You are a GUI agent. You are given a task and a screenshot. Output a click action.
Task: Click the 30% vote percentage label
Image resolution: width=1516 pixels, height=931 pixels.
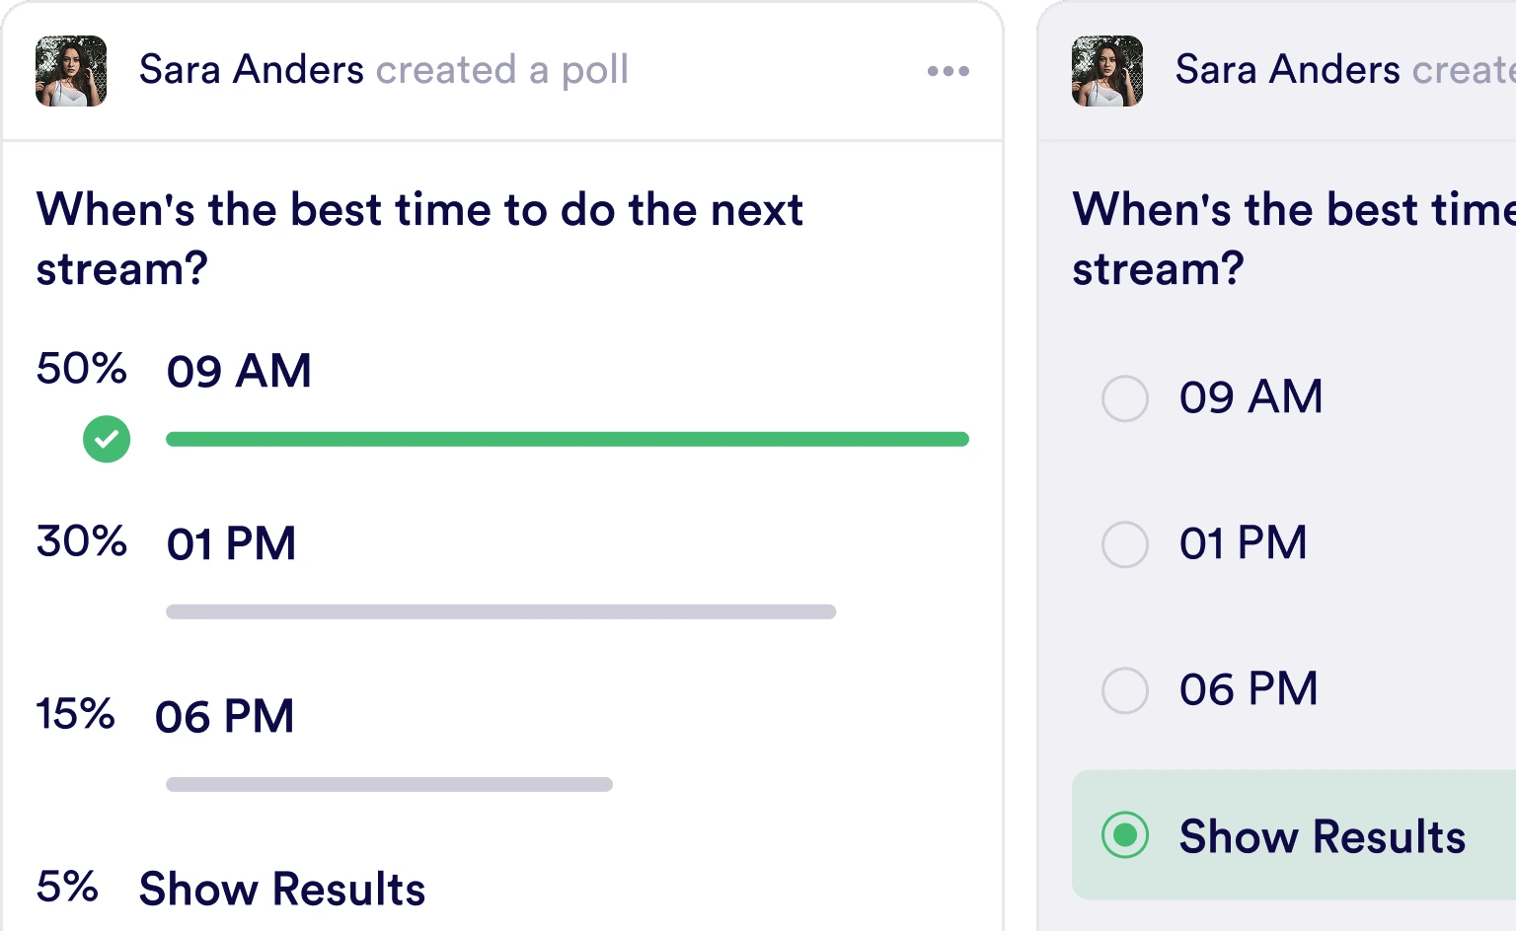pos(81,541)
